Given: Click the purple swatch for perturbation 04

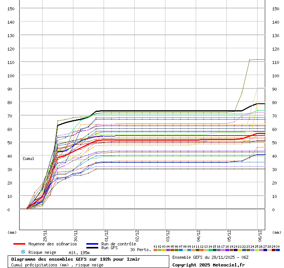Looking at the screenshot, I should coord(168,250).
